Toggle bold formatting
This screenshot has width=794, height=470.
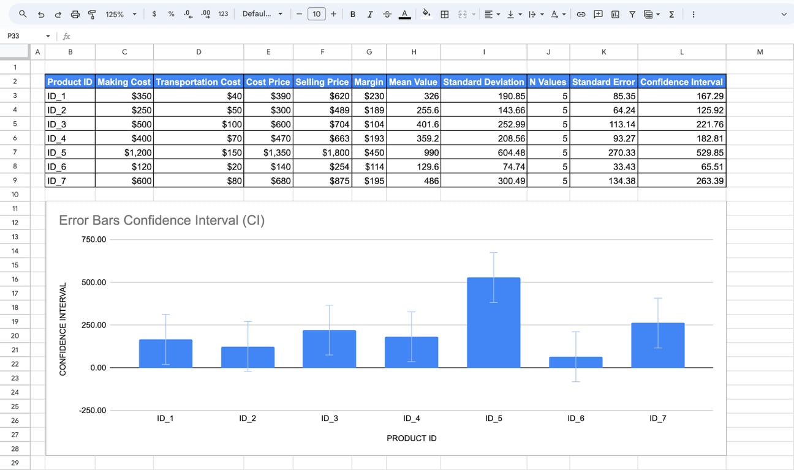tap(353, 14)
